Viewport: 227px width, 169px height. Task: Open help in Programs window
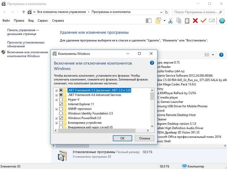221,55
